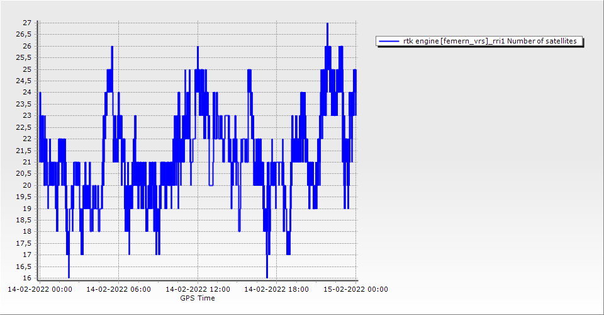This screenshot has height=315, width=604.
Task: Click the 22 tick label on y-axis
Action: pyautogui.click(x=26, y=139)
